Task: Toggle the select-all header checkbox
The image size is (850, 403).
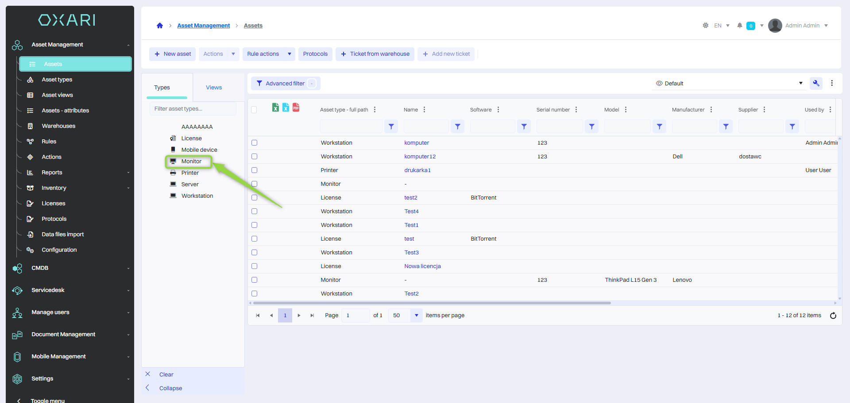Action: [254, 110]
